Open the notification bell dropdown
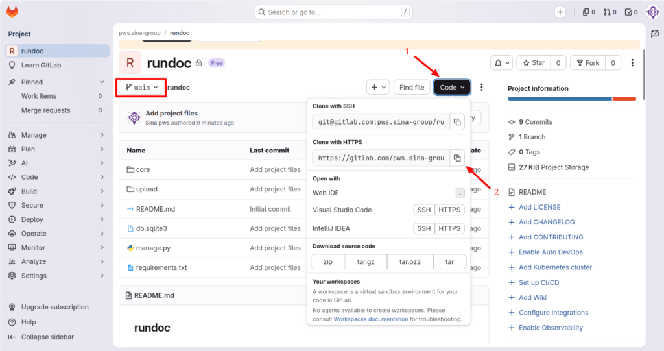This screenshot has width=664, height=351. pyautogui.click(x=502, y=63)
